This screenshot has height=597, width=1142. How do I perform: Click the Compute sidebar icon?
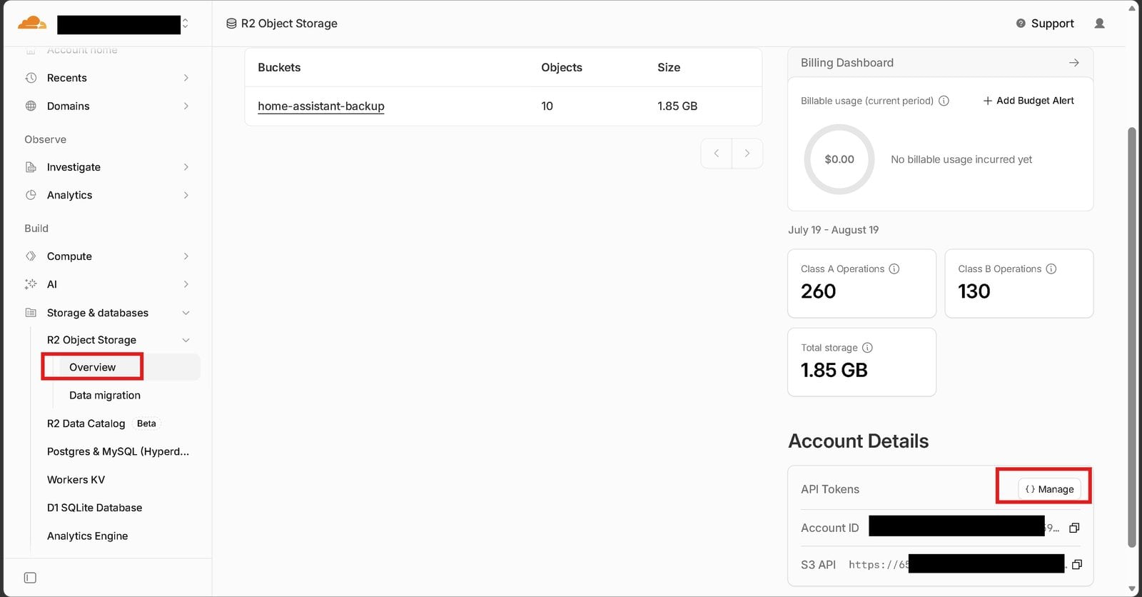tap(31, 256)
